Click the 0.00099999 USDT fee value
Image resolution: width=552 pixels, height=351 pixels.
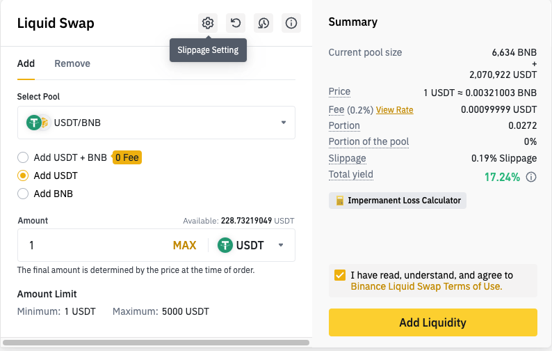499,110
